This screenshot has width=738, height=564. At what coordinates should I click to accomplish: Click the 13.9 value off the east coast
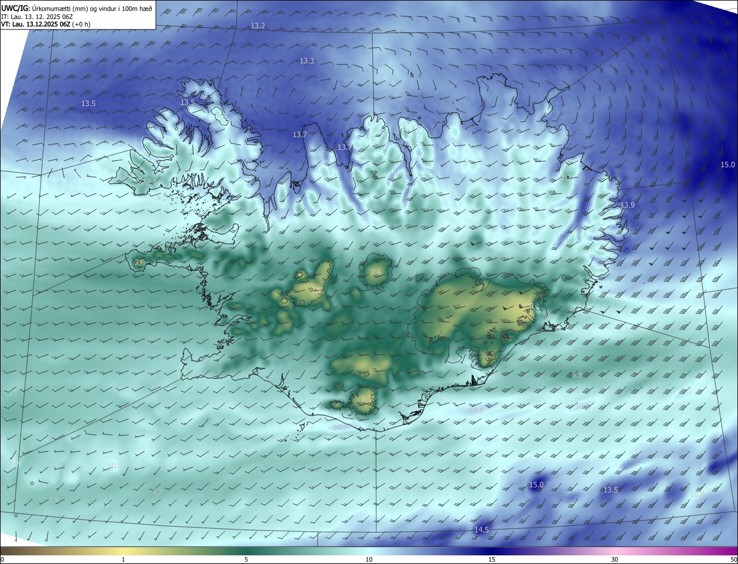click(627, 205)
